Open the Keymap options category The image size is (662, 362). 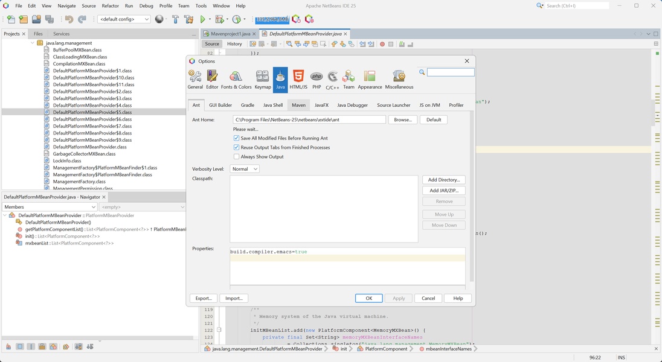click(263, 79)
